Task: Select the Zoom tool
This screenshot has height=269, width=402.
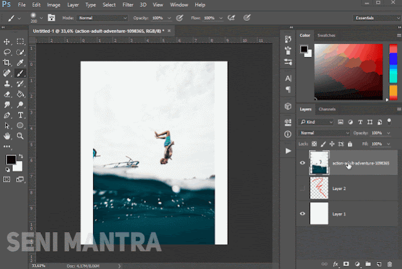Action: pos(20,136)
